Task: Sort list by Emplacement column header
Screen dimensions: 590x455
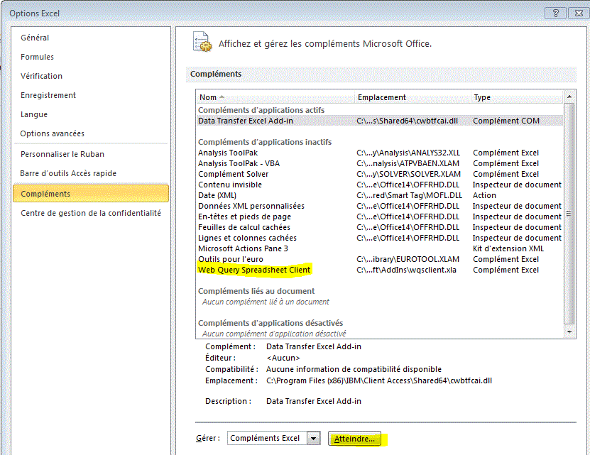Action: 413,97
